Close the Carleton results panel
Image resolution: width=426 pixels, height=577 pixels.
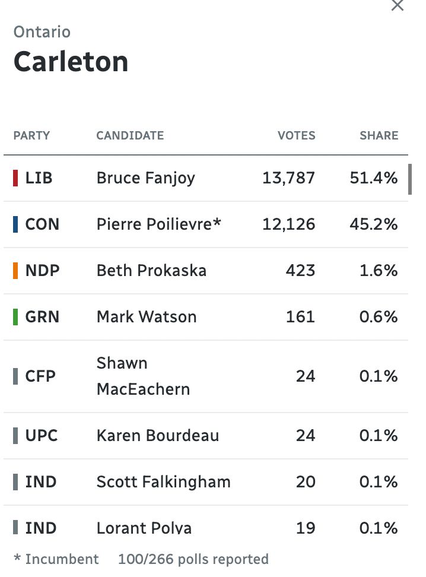(x=397, y=6)
